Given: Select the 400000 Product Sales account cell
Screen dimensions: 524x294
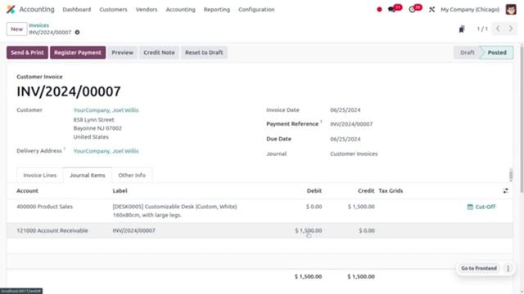Looking at the screenshot, I should (x=45, y=207).
